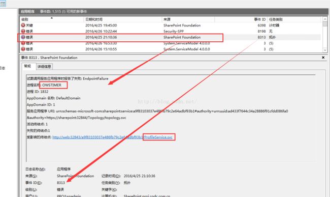The height and width of the screenshot is (197, 330).
Task: Select the event row with ID 6398
Action: 171,25
